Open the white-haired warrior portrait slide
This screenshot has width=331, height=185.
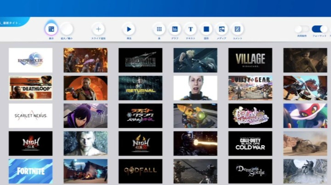click(x=86, y=143)
